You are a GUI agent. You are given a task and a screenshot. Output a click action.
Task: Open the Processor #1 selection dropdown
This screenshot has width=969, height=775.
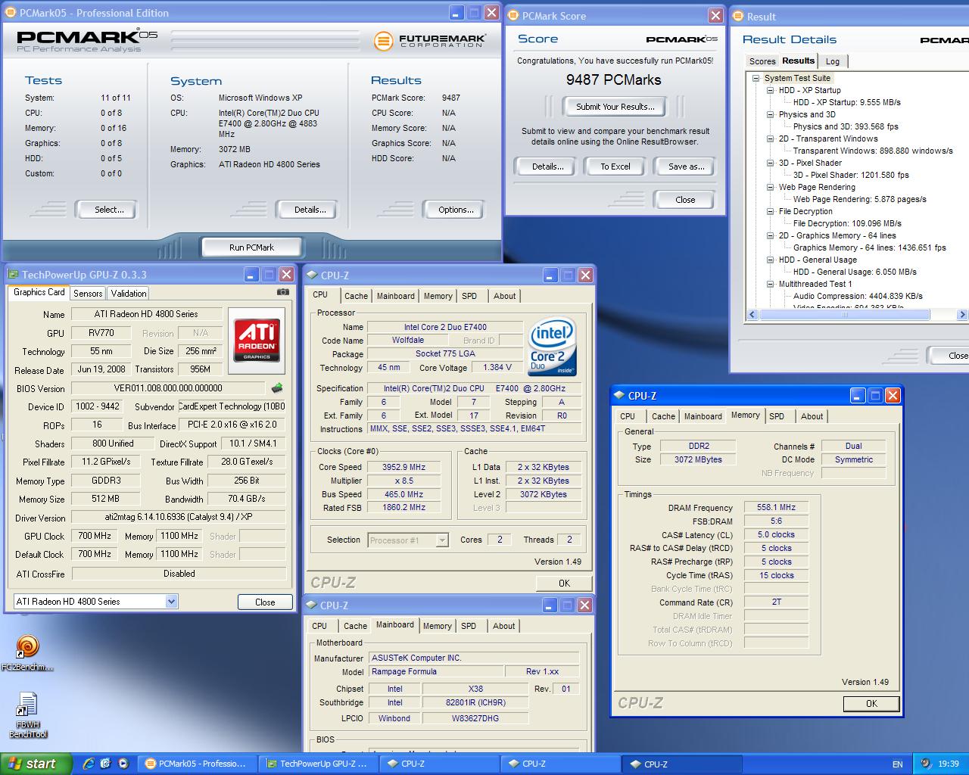tap(442, 540)
